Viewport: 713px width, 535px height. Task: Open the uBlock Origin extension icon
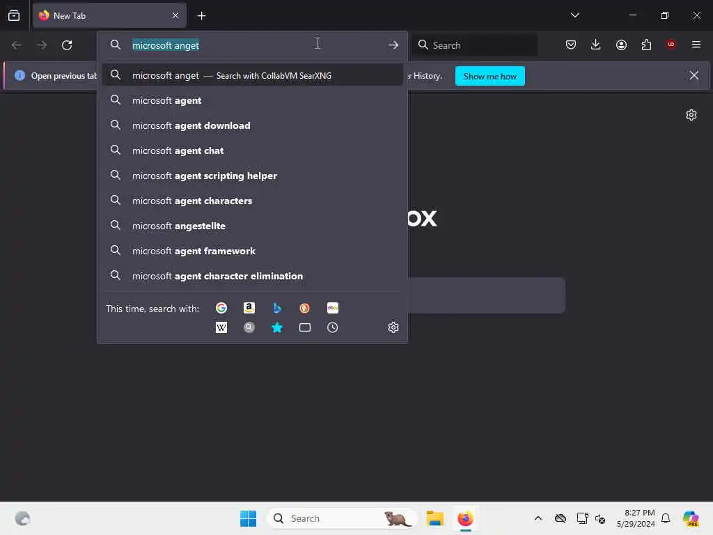click(x=671, y=45)
